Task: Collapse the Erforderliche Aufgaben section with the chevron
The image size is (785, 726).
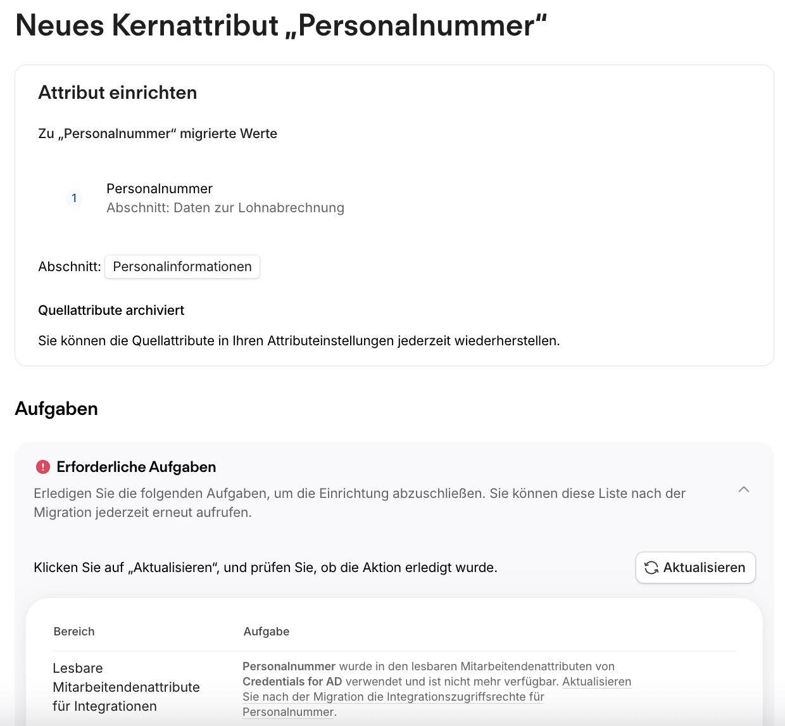Action: [x=744, y=490]
